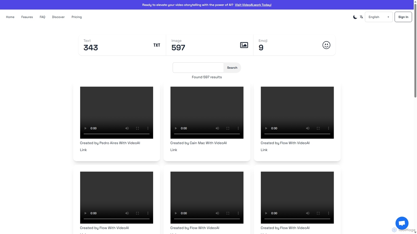Open the Feaures menu item
417x234 pixels.
27,17
